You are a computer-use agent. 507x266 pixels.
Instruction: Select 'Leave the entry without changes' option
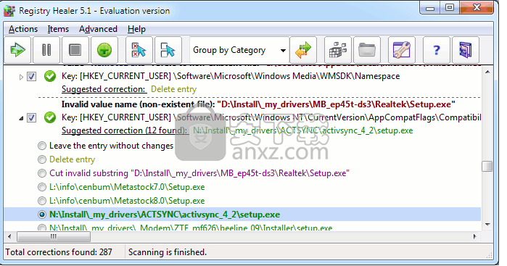click(x=42, y=146)
